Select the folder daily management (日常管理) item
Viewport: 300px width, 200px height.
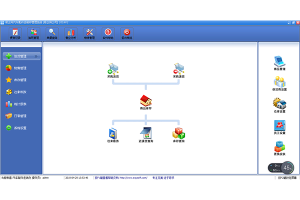point(16,116)
